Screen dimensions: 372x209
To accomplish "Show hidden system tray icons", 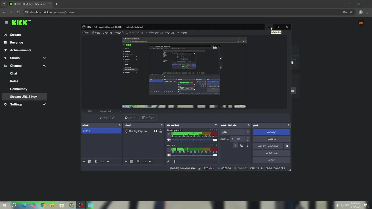I will coord(333,205).
